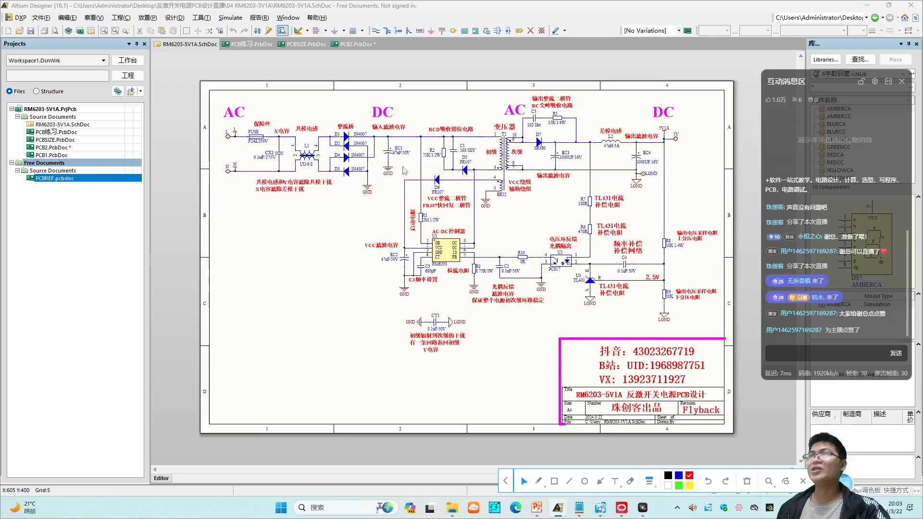Click the Fit Document zoom icon
This screenshot has width=923, height=519.
point(104,31)
